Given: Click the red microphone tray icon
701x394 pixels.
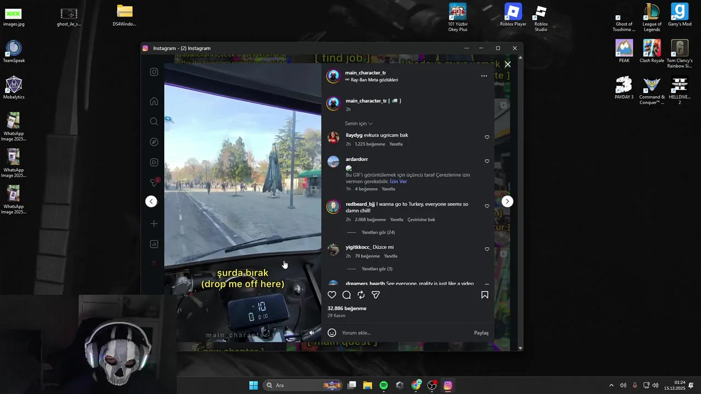Looking at the screenshot, I should [x=635, y=385].
